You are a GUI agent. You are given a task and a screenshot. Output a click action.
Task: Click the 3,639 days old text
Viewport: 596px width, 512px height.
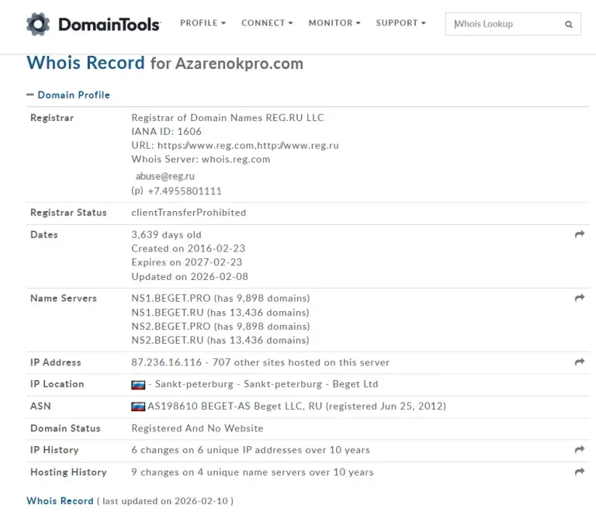pos(166,235)
